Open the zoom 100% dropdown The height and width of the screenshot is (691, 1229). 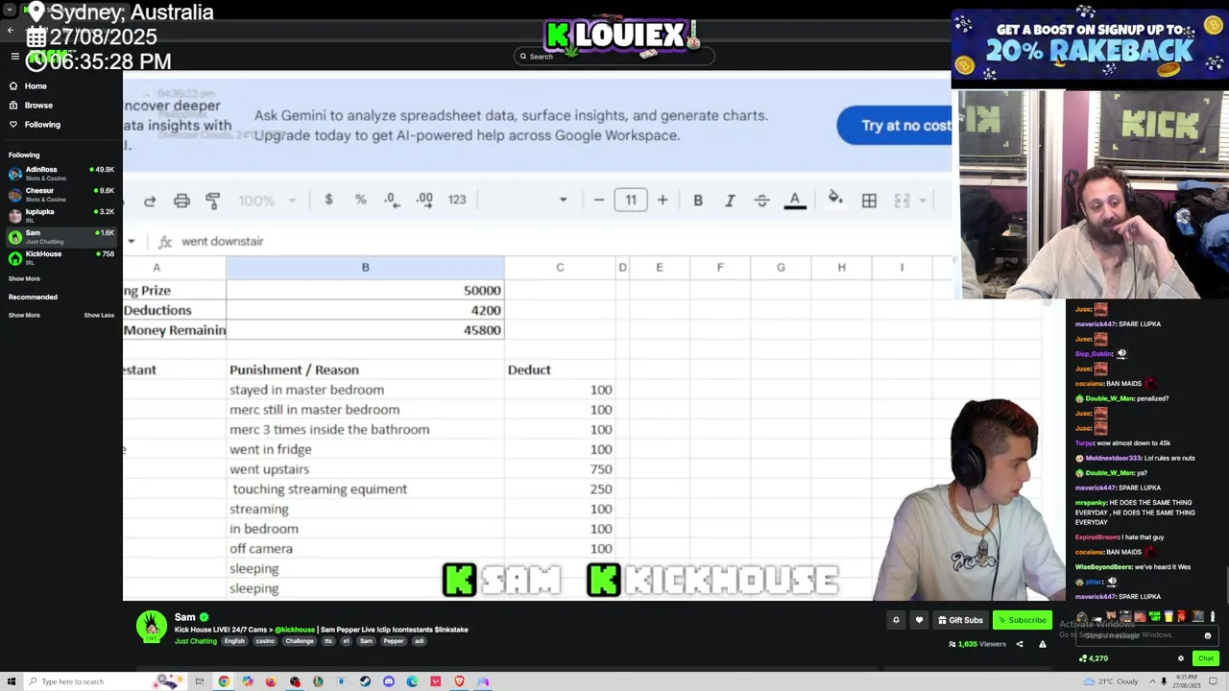pyautogui.click(x=267, y=201)
